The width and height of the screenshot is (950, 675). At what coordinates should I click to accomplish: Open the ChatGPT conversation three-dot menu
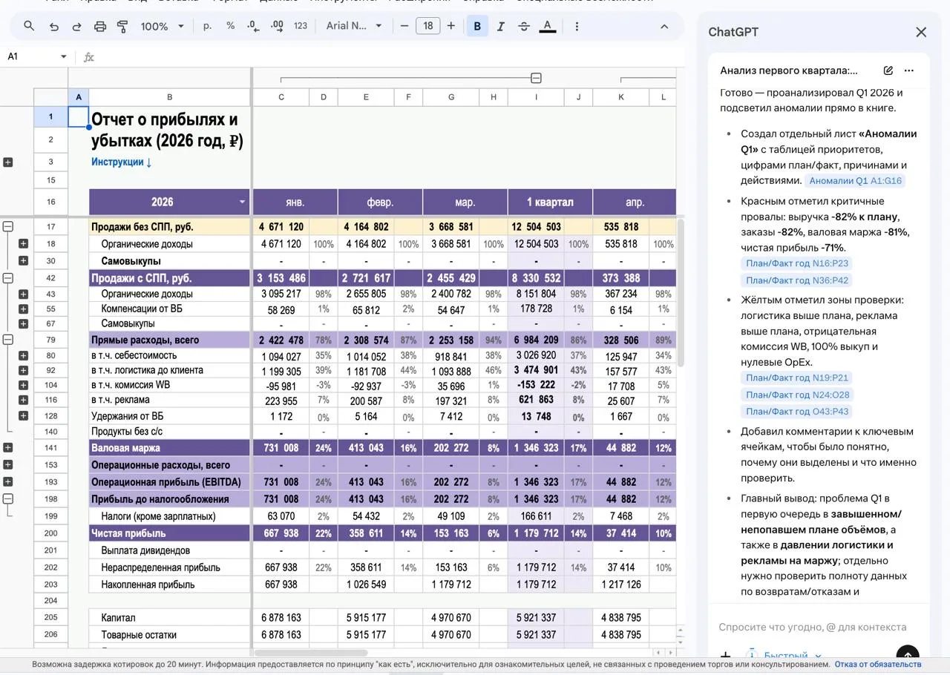click(909, 70)
